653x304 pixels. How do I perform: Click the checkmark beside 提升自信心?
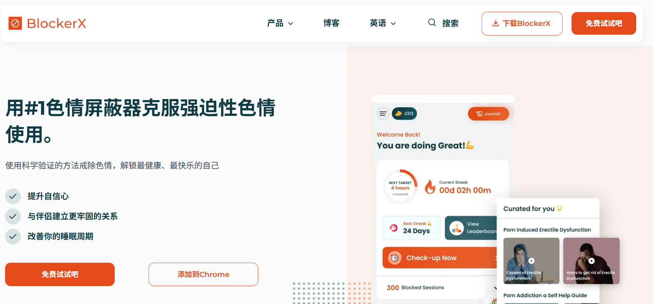[13, 196]
